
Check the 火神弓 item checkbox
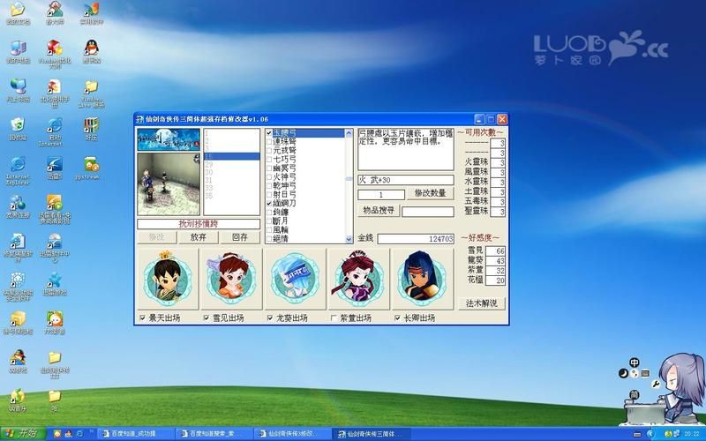coord(269,177)
